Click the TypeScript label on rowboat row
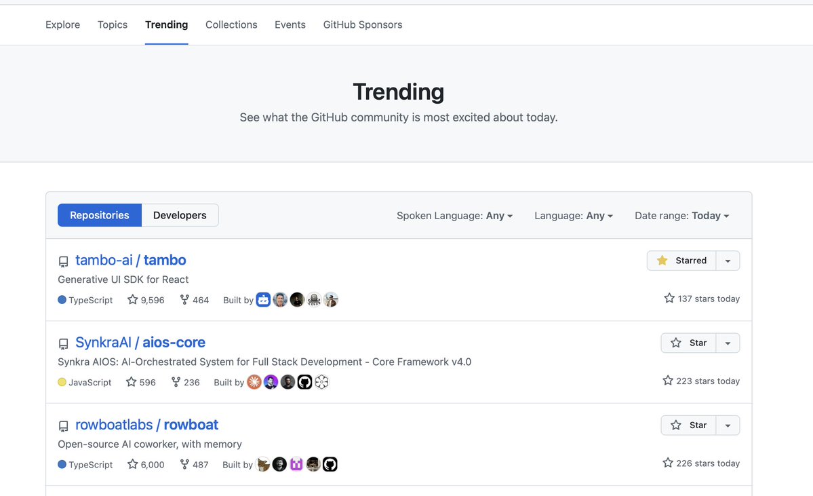 (91, 465)
